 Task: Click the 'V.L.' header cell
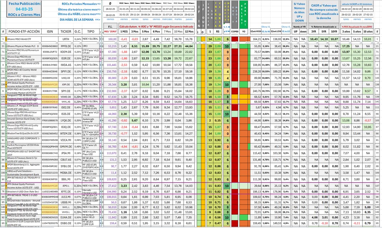click(110, 27)
